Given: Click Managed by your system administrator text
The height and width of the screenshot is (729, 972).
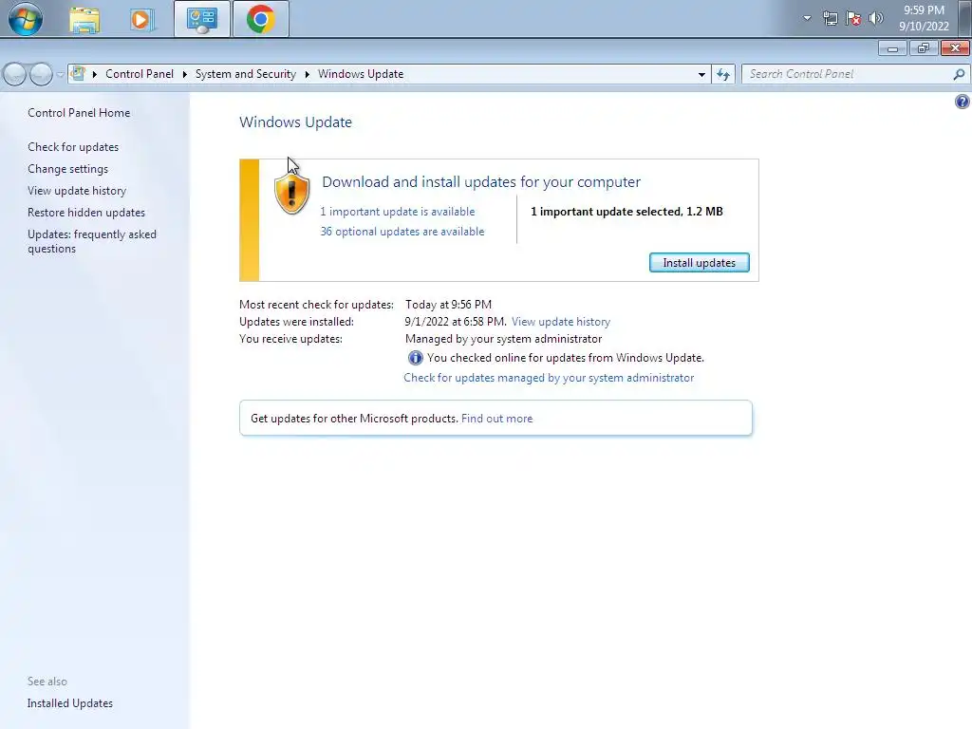Looking at the screenshot, I should [x=503, y=339].
